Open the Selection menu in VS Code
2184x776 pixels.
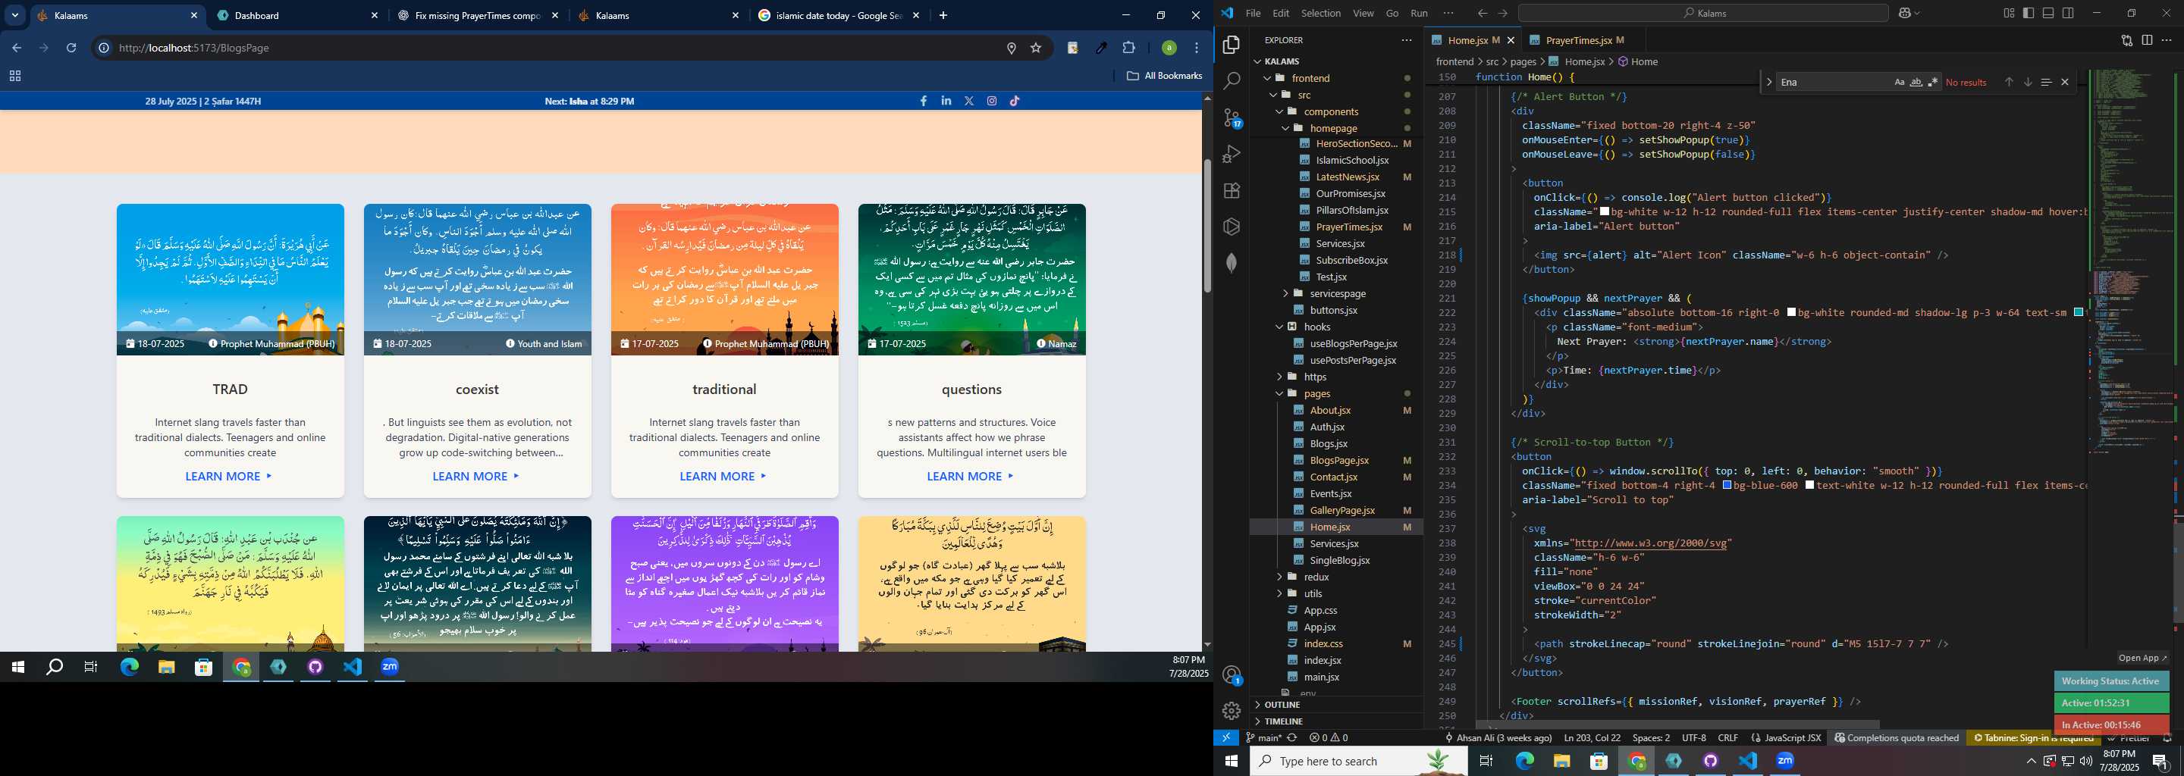coord(1321,13)
